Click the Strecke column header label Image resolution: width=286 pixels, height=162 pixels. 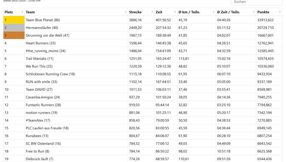[x=135, y=12]
